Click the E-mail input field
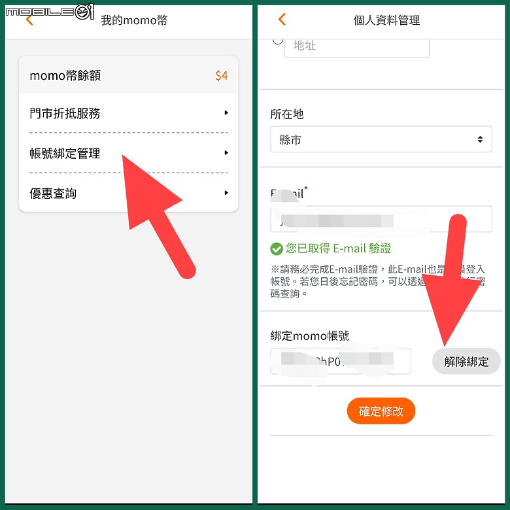The image size is (510, 510). pos(381,219)
